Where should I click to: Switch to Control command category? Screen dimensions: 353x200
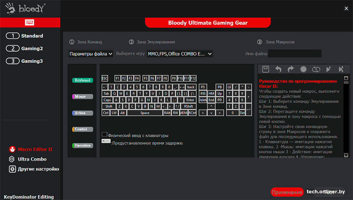pos(82,129)
